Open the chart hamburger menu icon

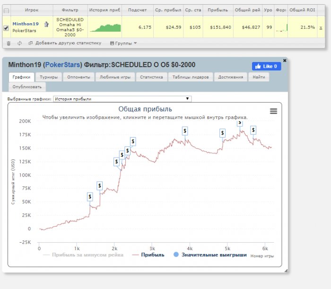pos(274,111)
